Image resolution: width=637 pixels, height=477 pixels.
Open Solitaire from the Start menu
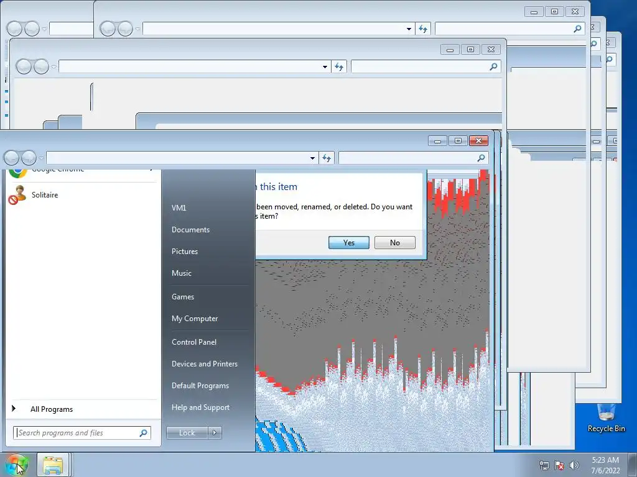[45, 195]
